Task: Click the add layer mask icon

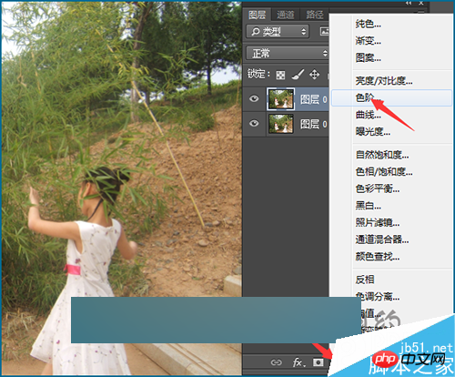Action: coord(318,362)
